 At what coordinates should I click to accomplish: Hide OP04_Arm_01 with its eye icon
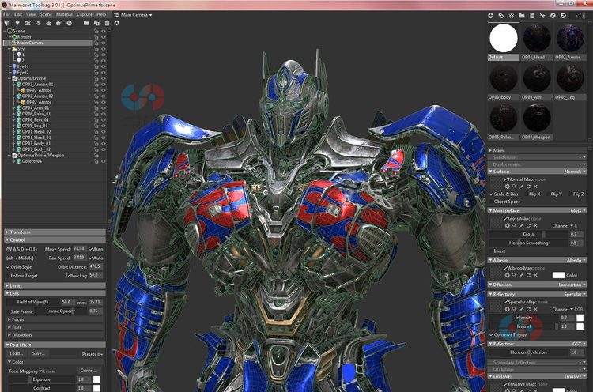pyautogui.click(x=104, y=108)
